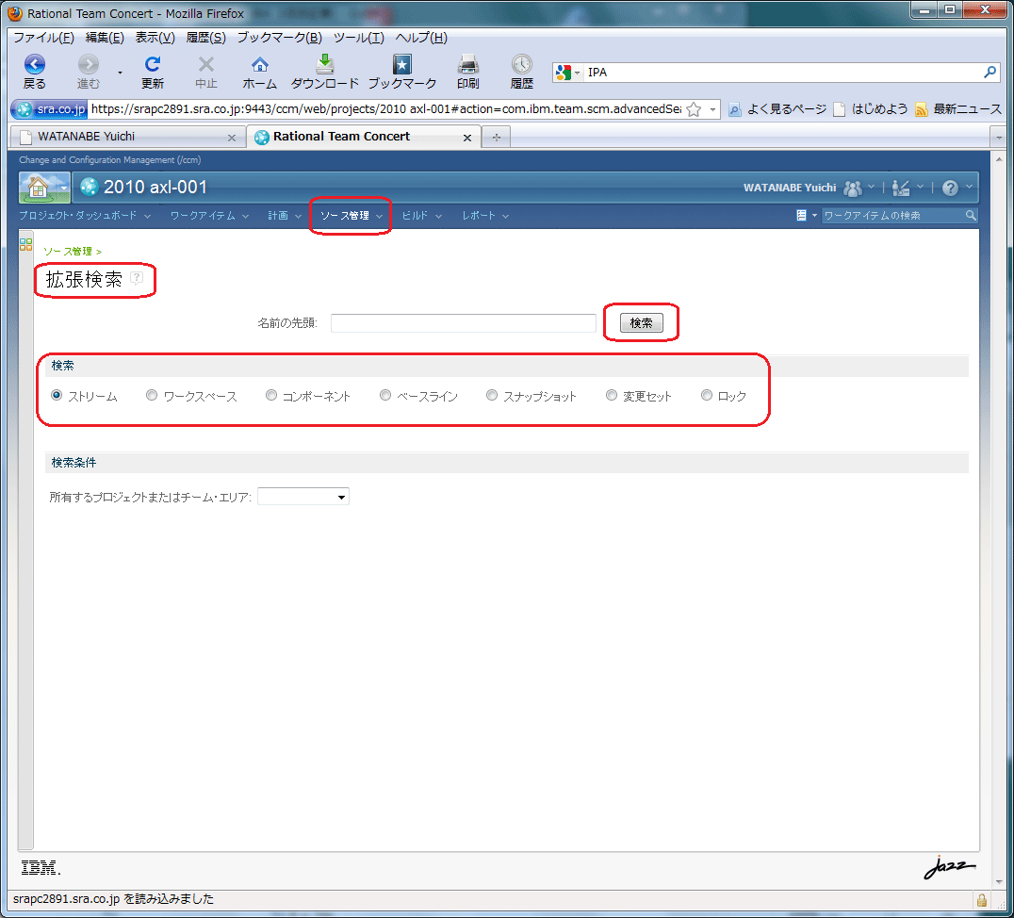Open the ファイル(F) menu
Image resolution: width=1014 pixels, height=918 pixels.
click(x=43, y=38)
